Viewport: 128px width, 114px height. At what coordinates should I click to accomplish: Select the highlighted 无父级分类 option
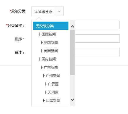[x=51, y=26]
